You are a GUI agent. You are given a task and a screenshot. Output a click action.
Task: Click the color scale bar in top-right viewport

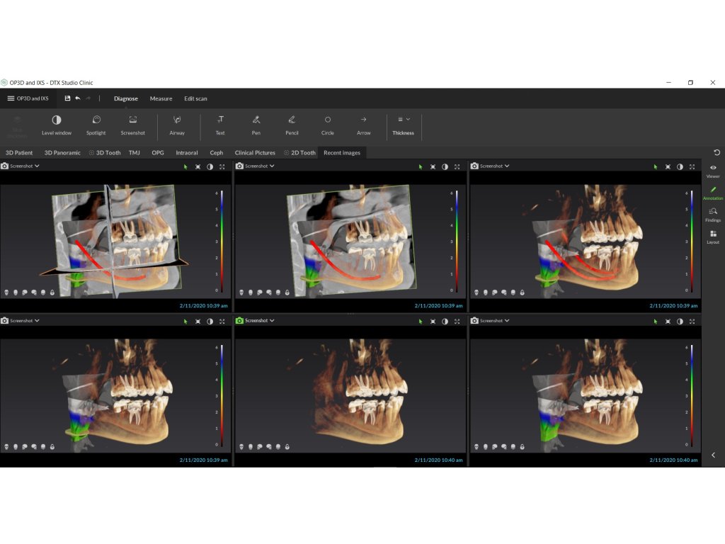tap(692, 241)
